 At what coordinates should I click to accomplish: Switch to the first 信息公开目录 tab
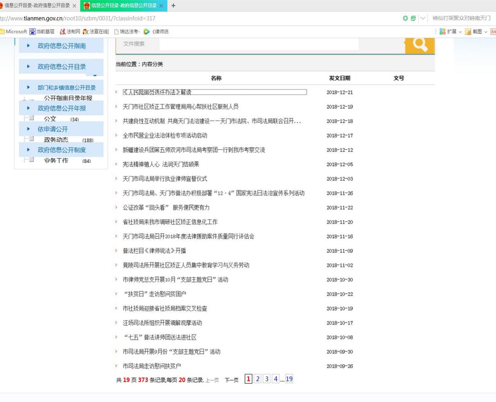tap(37, 5)
